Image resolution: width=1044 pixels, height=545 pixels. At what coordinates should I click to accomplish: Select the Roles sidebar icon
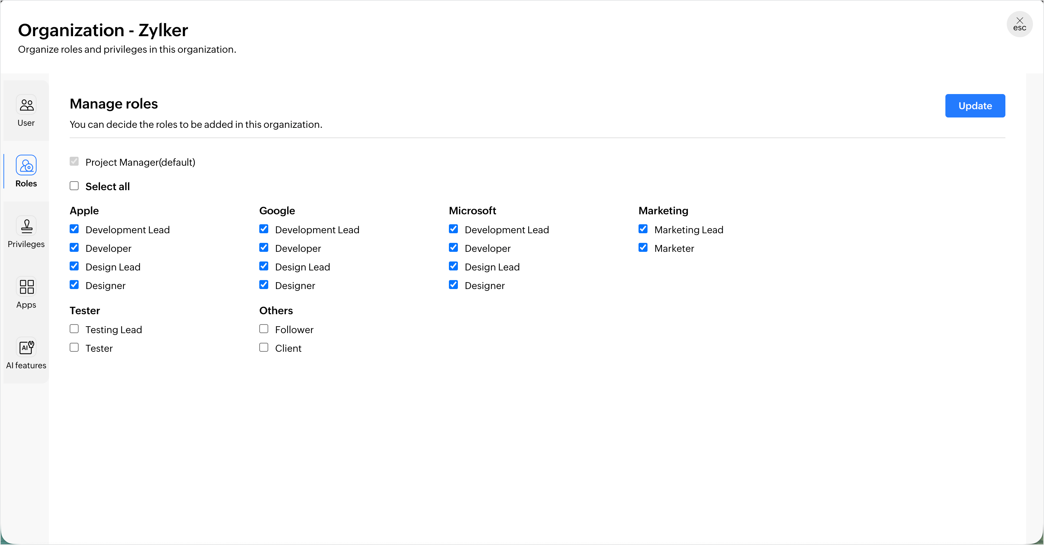click(26, 165)
